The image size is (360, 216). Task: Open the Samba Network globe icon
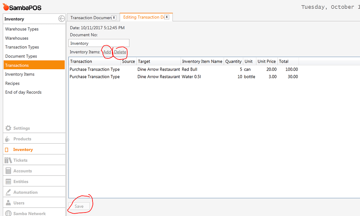[8, 213]
